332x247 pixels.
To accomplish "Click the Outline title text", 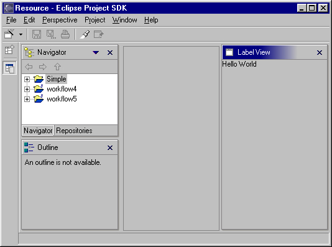I will click(x=48, y=147).
